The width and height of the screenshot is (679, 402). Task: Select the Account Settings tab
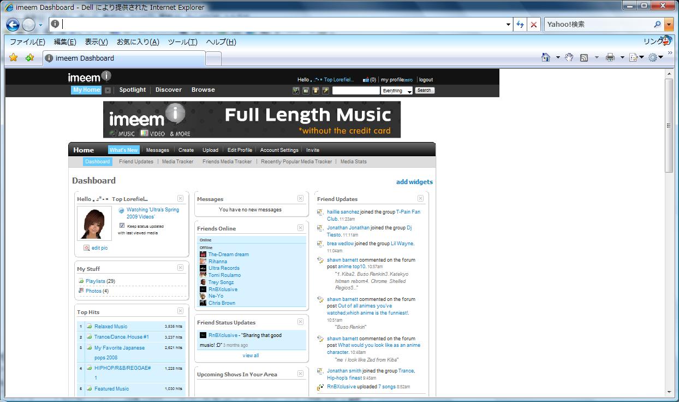point(279,150)
